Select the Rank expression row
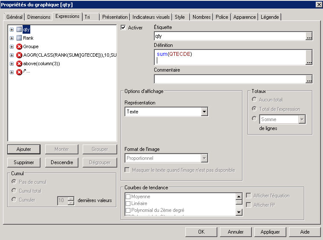Image resolution: width=323 pixels, height=240 pixels. coord(28,38)
